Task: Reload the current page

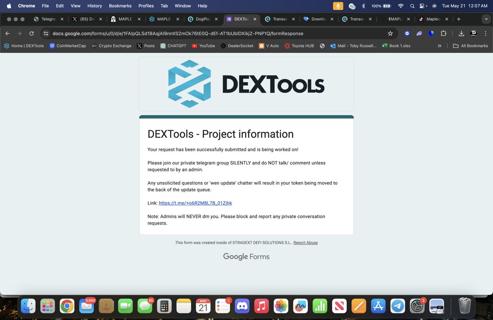Action: click(31, 33)
